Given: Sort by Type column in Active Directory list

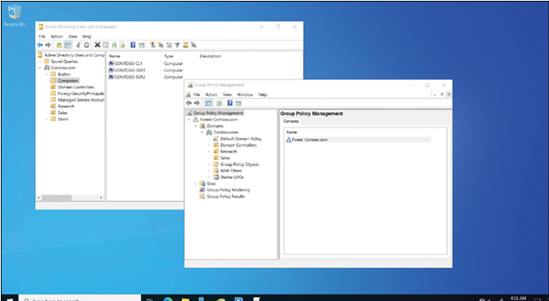Looking at the screenshot, I should pos(180,56).
